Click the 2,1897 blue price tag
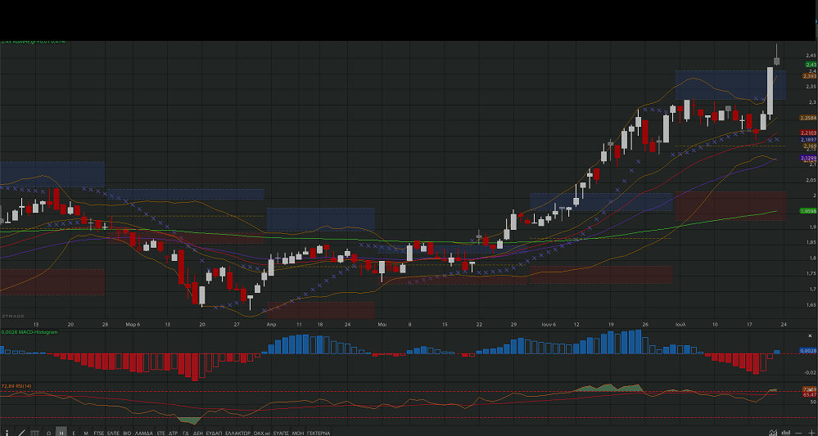Viewport: 818px width, 436px height. (808, 140)
